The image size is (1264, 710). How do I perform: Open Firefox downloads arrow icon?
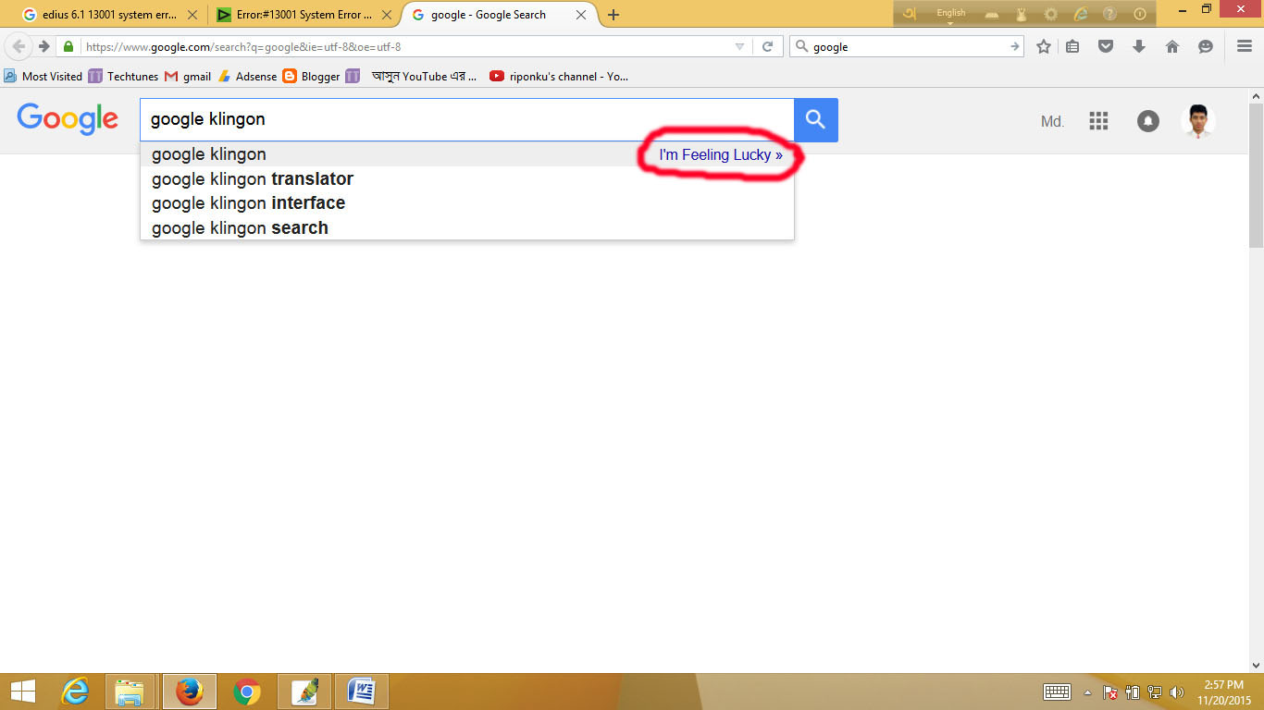tap(1139, 46)
